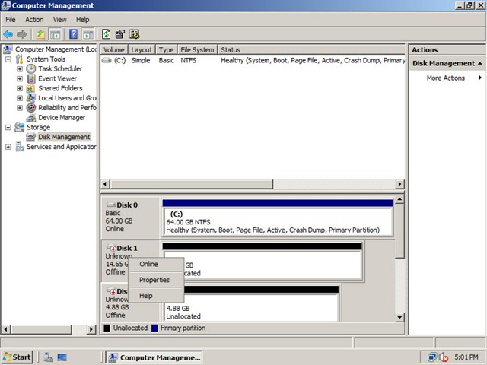Click the Up one level folder icon

(x=40, y=34)
